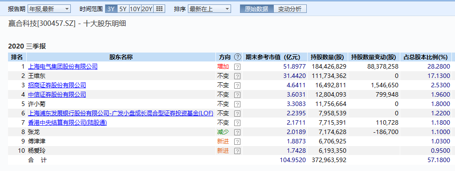Click market value 31.4420

coord(295,76)
